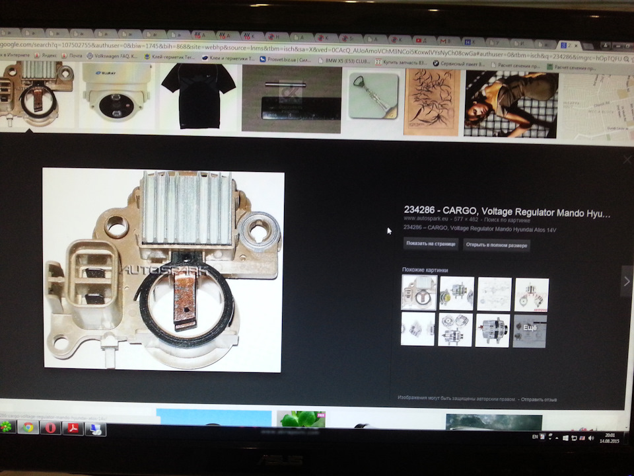The height and width of the screenshot is (476, 634).
Task: Open 'Почта' bookmark in bookmarks bar
Action: pos(71,56)
